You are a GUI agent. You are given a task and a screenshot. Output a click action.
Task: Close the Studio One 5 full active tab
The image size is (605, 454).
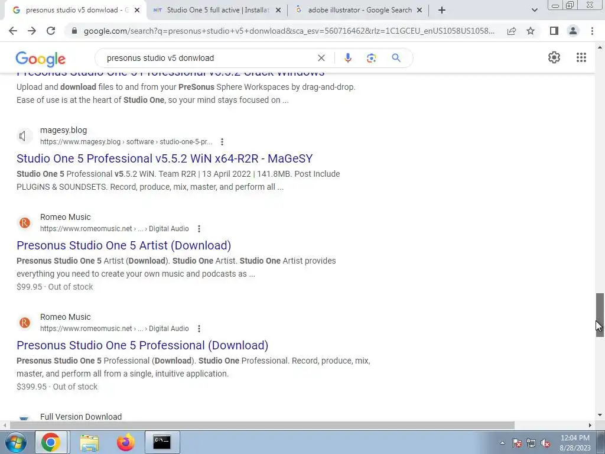coord(278,11)
